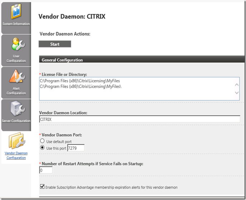The image size is (246, 200).
Task: Click the second license path ending with backslash
Action: [80, 87]
